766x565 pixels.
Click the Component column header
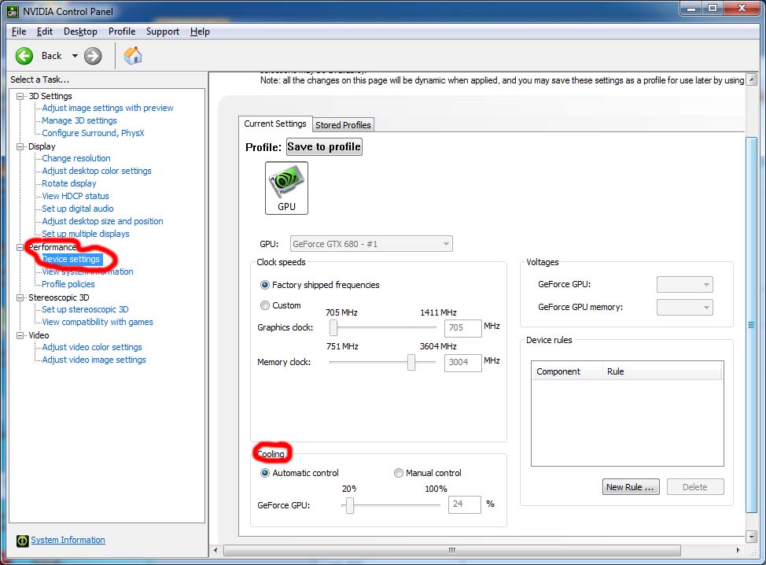tap(567, 371)
